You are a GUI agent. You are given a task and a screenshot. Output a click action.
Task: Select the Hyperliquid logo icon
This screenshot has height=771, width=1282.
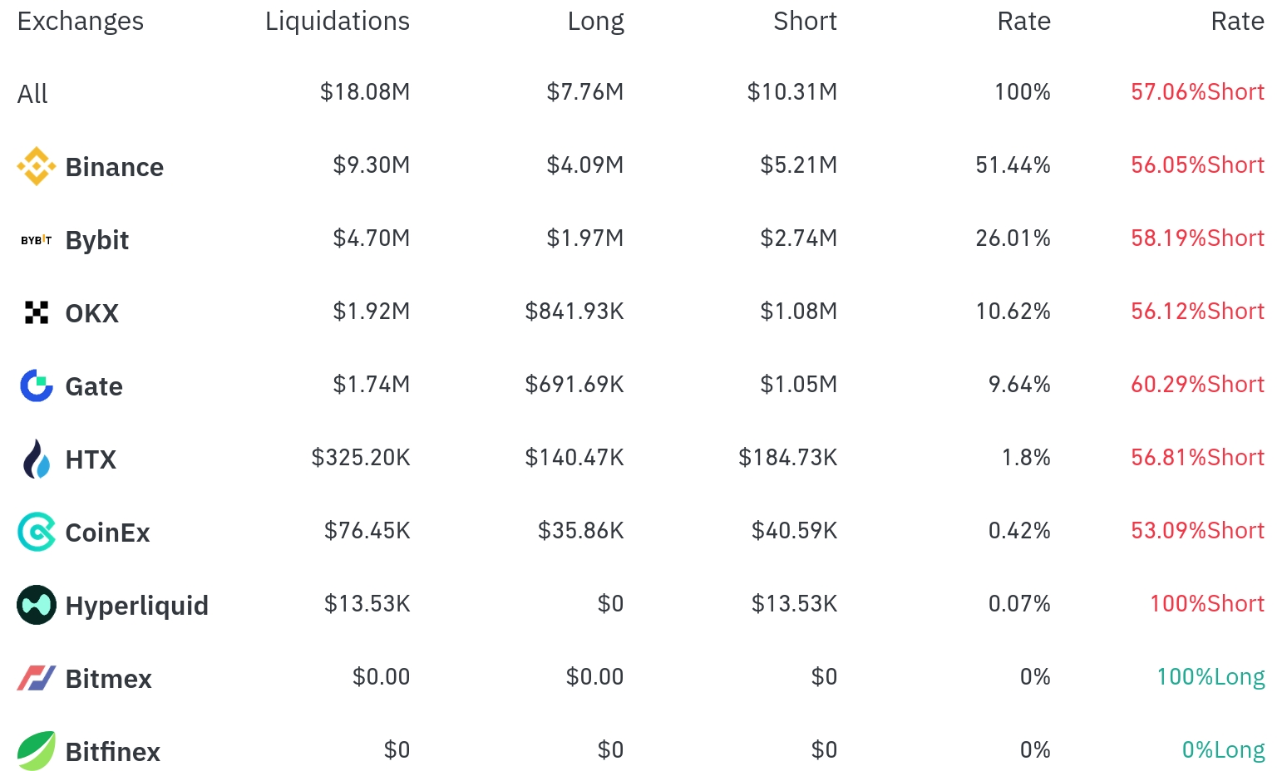point(37,605)
